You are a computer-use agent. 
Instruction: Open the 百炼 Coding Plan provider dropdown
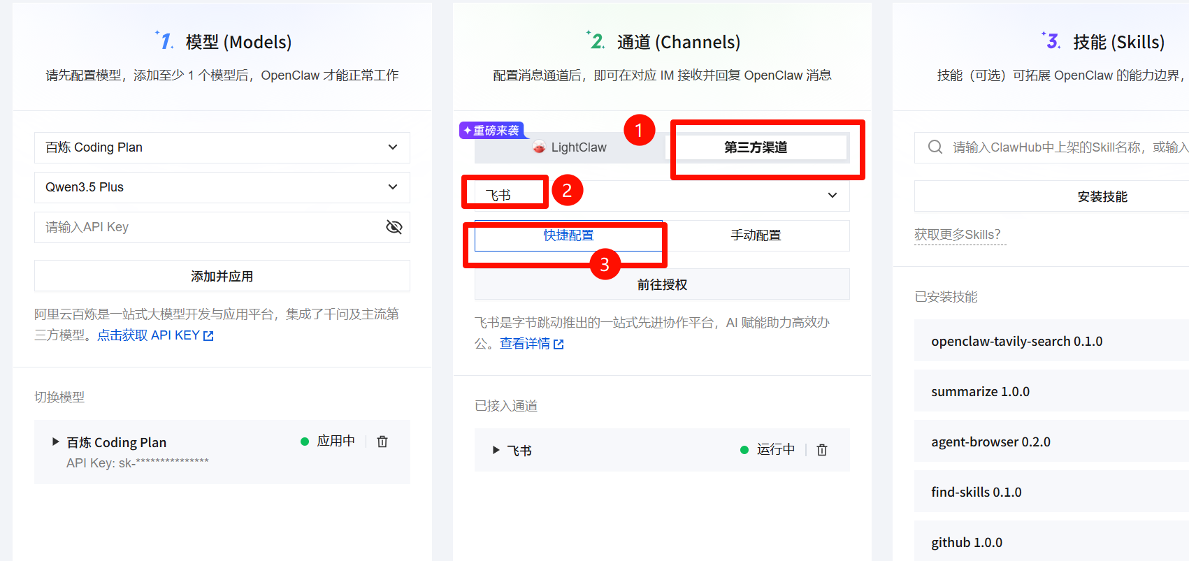tap(222, 147)
